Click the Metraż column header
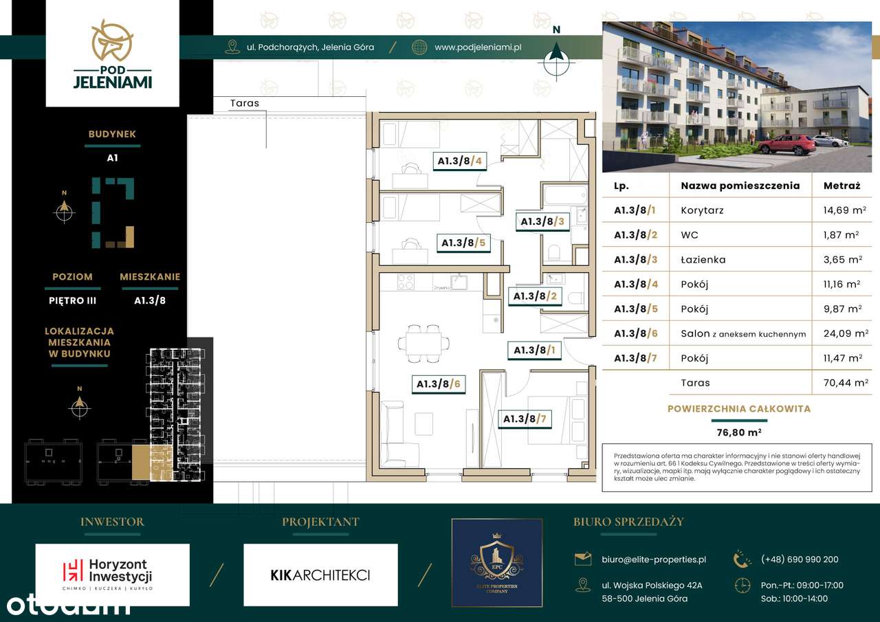Viewport: 880px width, 622px height. pos(841,186)
